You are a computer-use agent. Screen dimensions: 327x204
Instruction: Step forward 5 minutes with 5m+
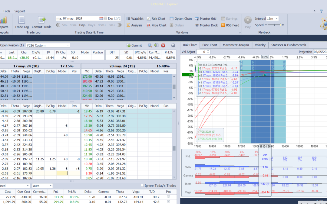tap(111, 25)
